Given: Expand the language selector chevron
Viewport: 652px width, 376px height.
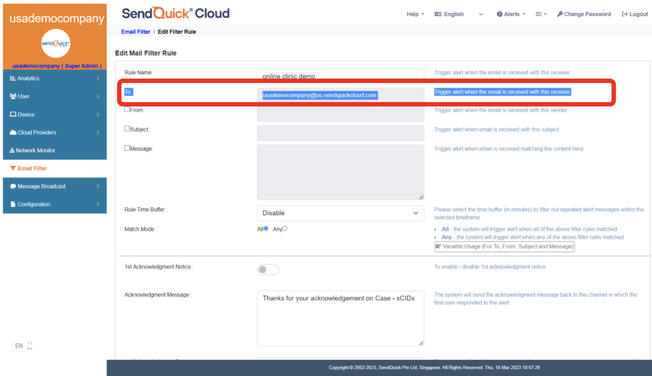Looking at the screenshot, I should click(480, 14).
